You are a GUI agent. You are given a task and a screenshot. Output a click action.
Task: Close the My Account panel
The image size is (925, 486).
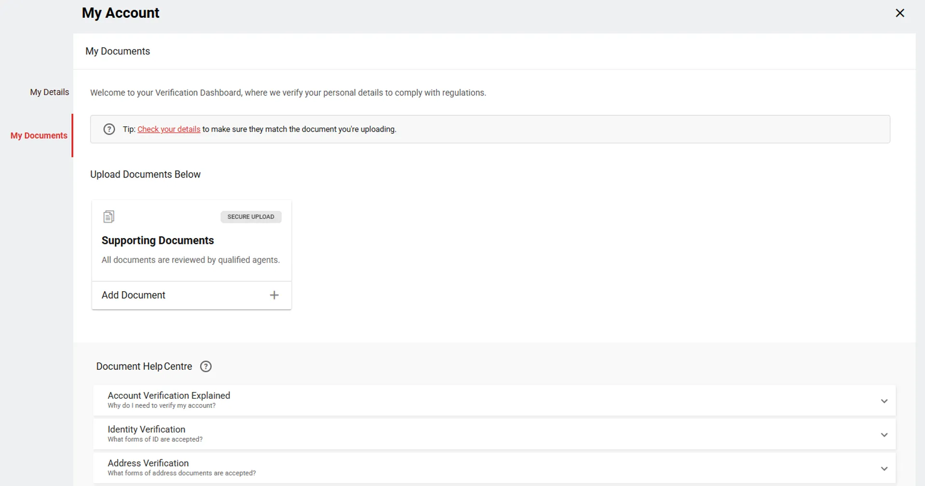(899, 13)
